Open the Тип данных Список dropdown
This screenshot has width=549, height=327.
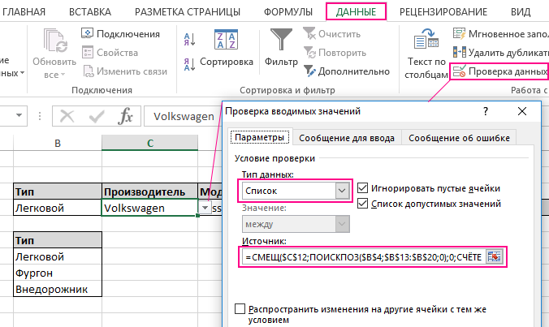pos(342,191)
